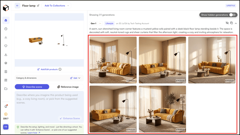Copy Gen-1 using the duplicate icon

(231, 23)
